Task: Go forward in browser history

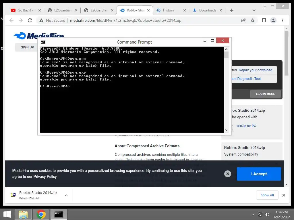Action: (x=21, y=20)
